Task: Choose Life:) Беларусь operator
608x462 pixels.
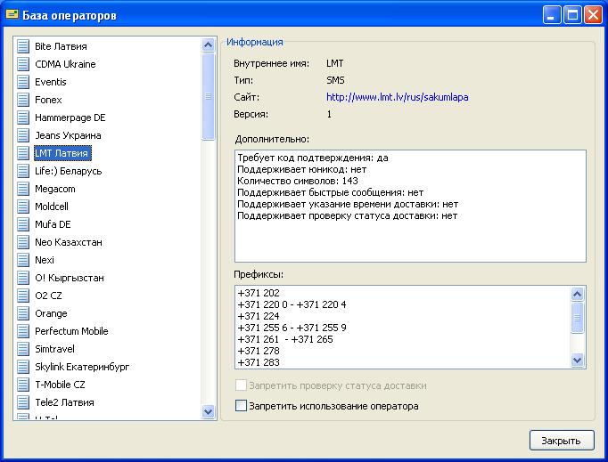Action: (69, 171)
